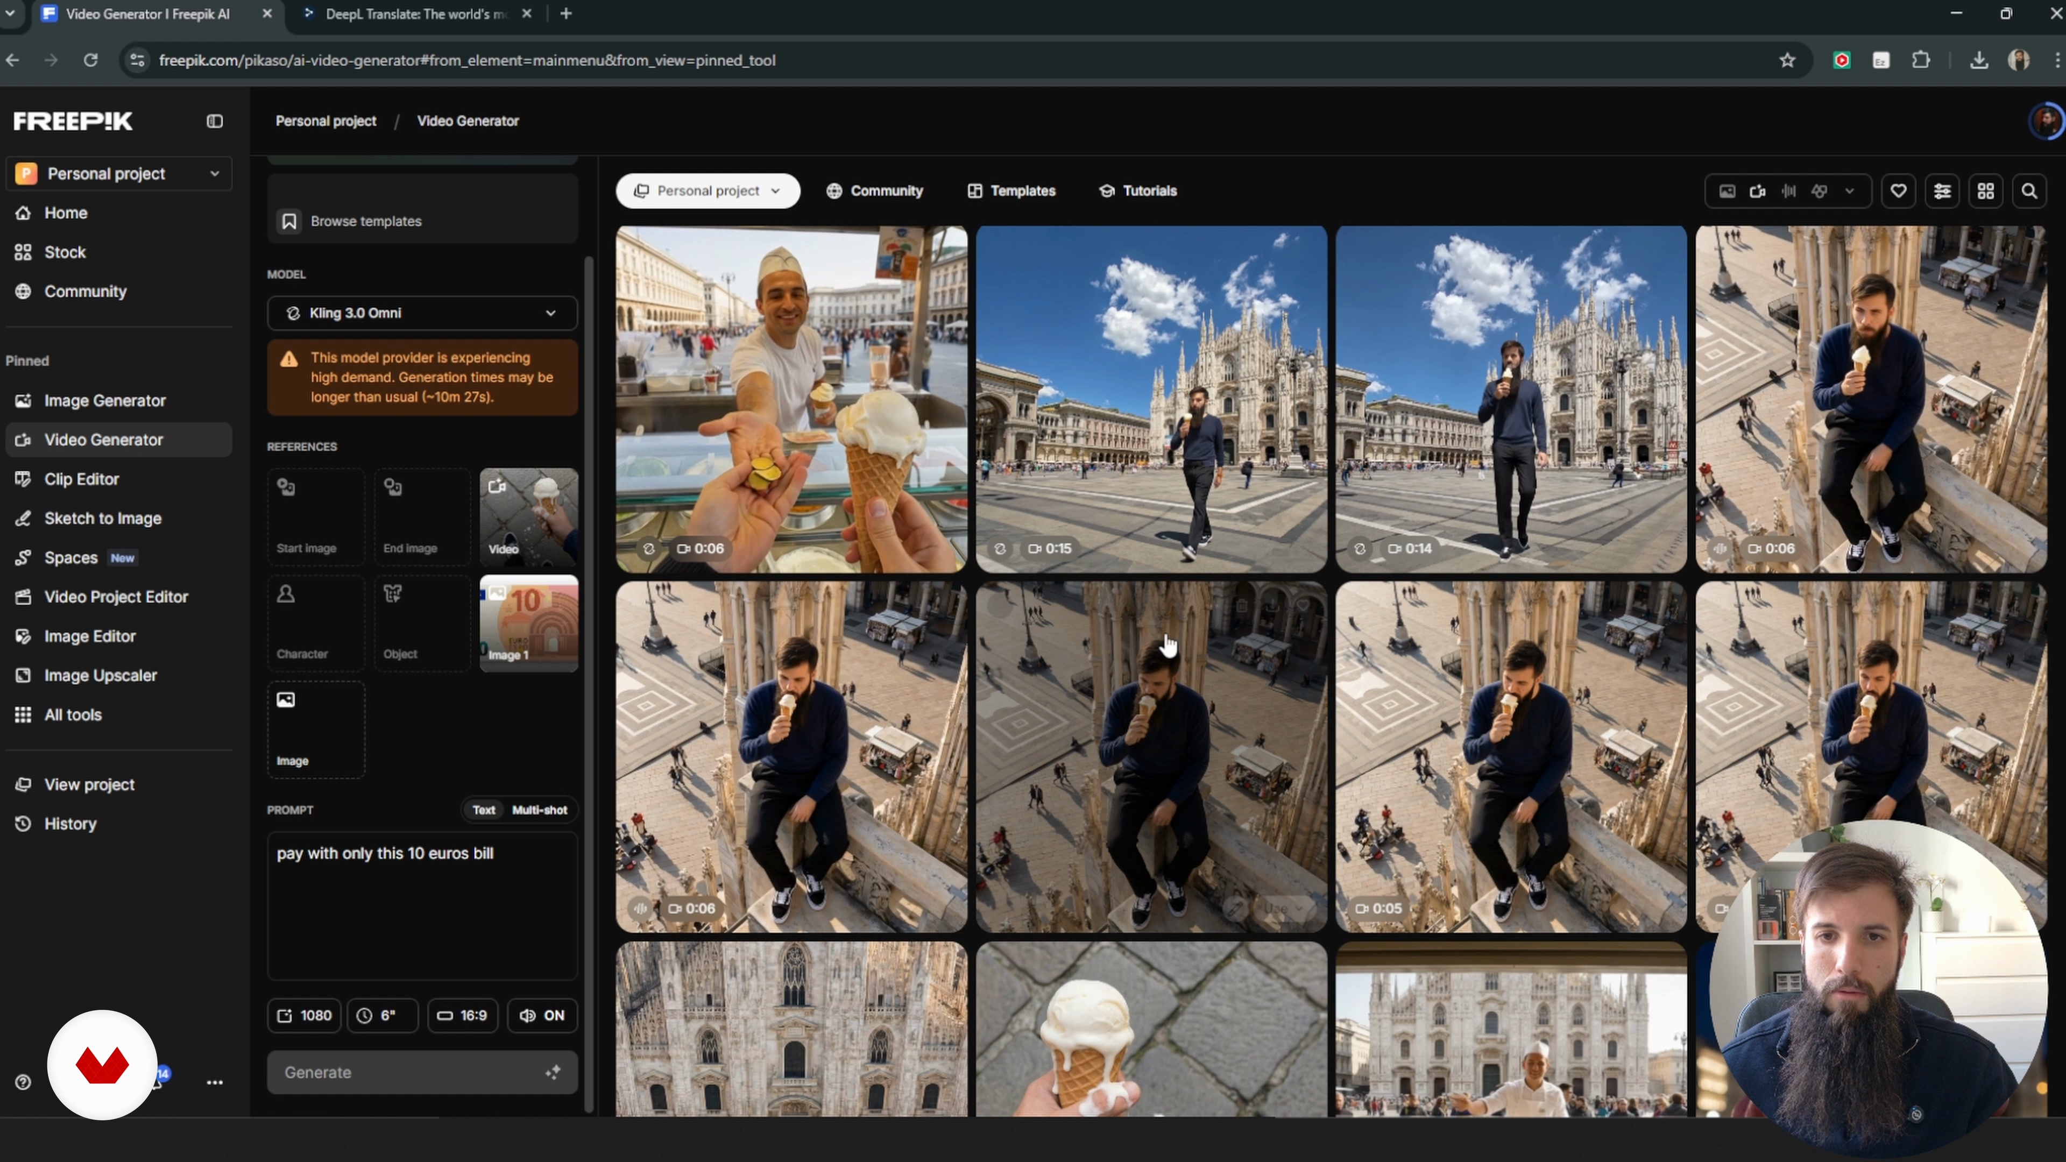
Task: Click the Character reference slot
Action: 316,623
